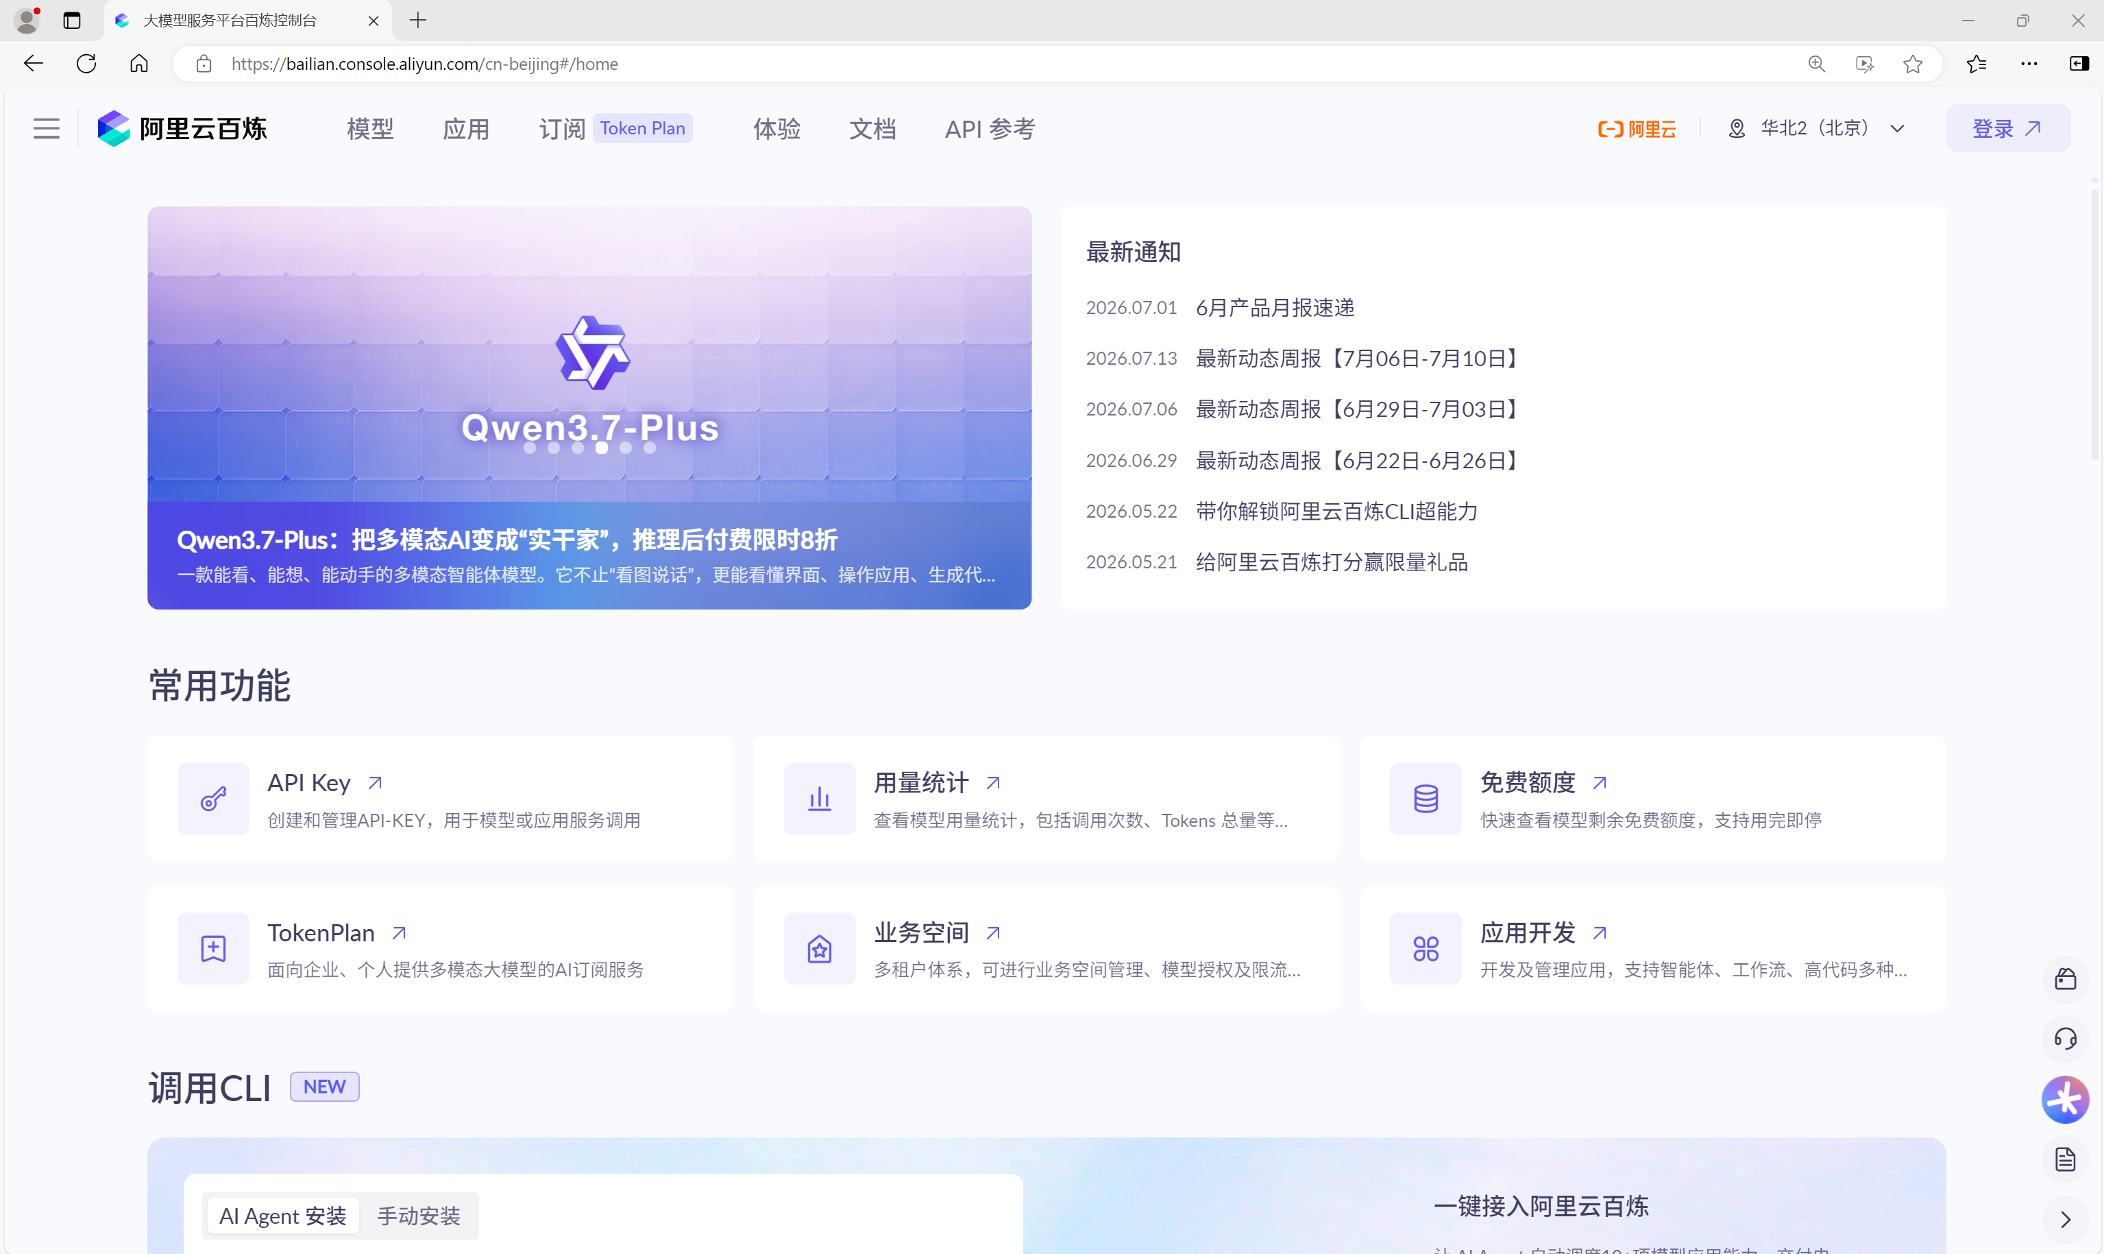Open browser settings and more menu
Image resolution: width=2104 pixels, height=1254 pixels.
click(x=2029, y=63)
